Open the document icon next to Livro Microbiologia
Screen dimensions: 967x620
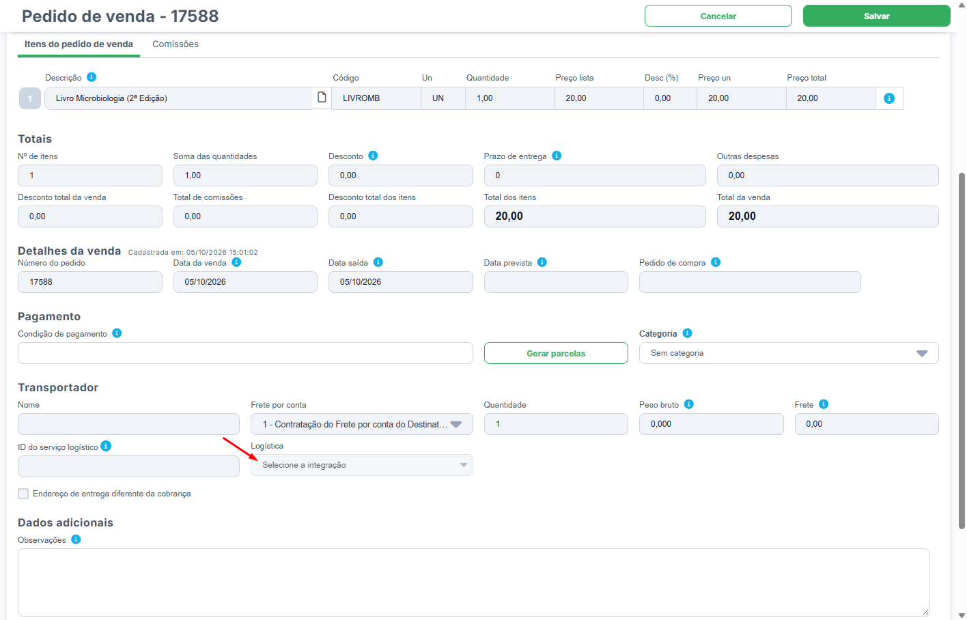322,98
